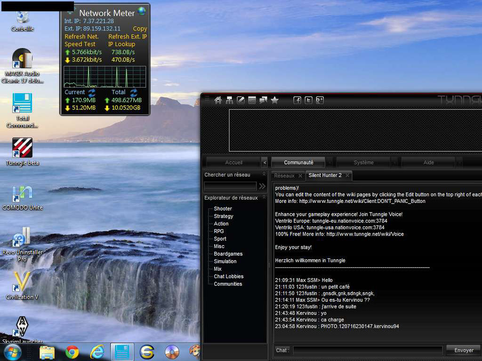Click Refresh Net. in Network Meter
The height and width of the screenshot is (361, 482).
(81, 37)
